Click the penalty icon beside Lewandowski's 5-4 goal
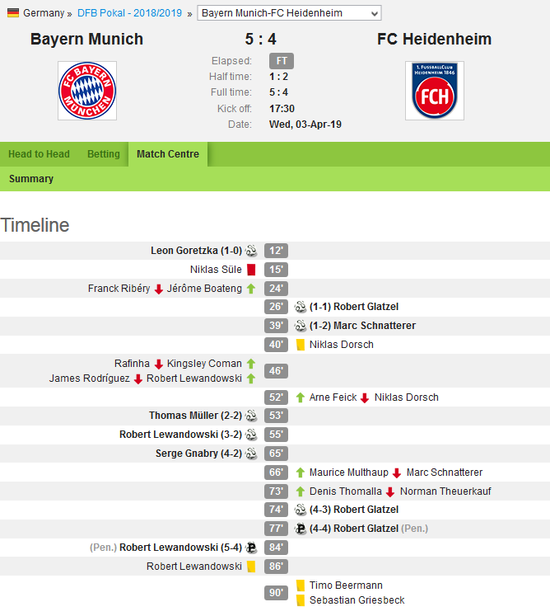The height and width of the screenshot is (616, 550). click(x=251, y=548)
